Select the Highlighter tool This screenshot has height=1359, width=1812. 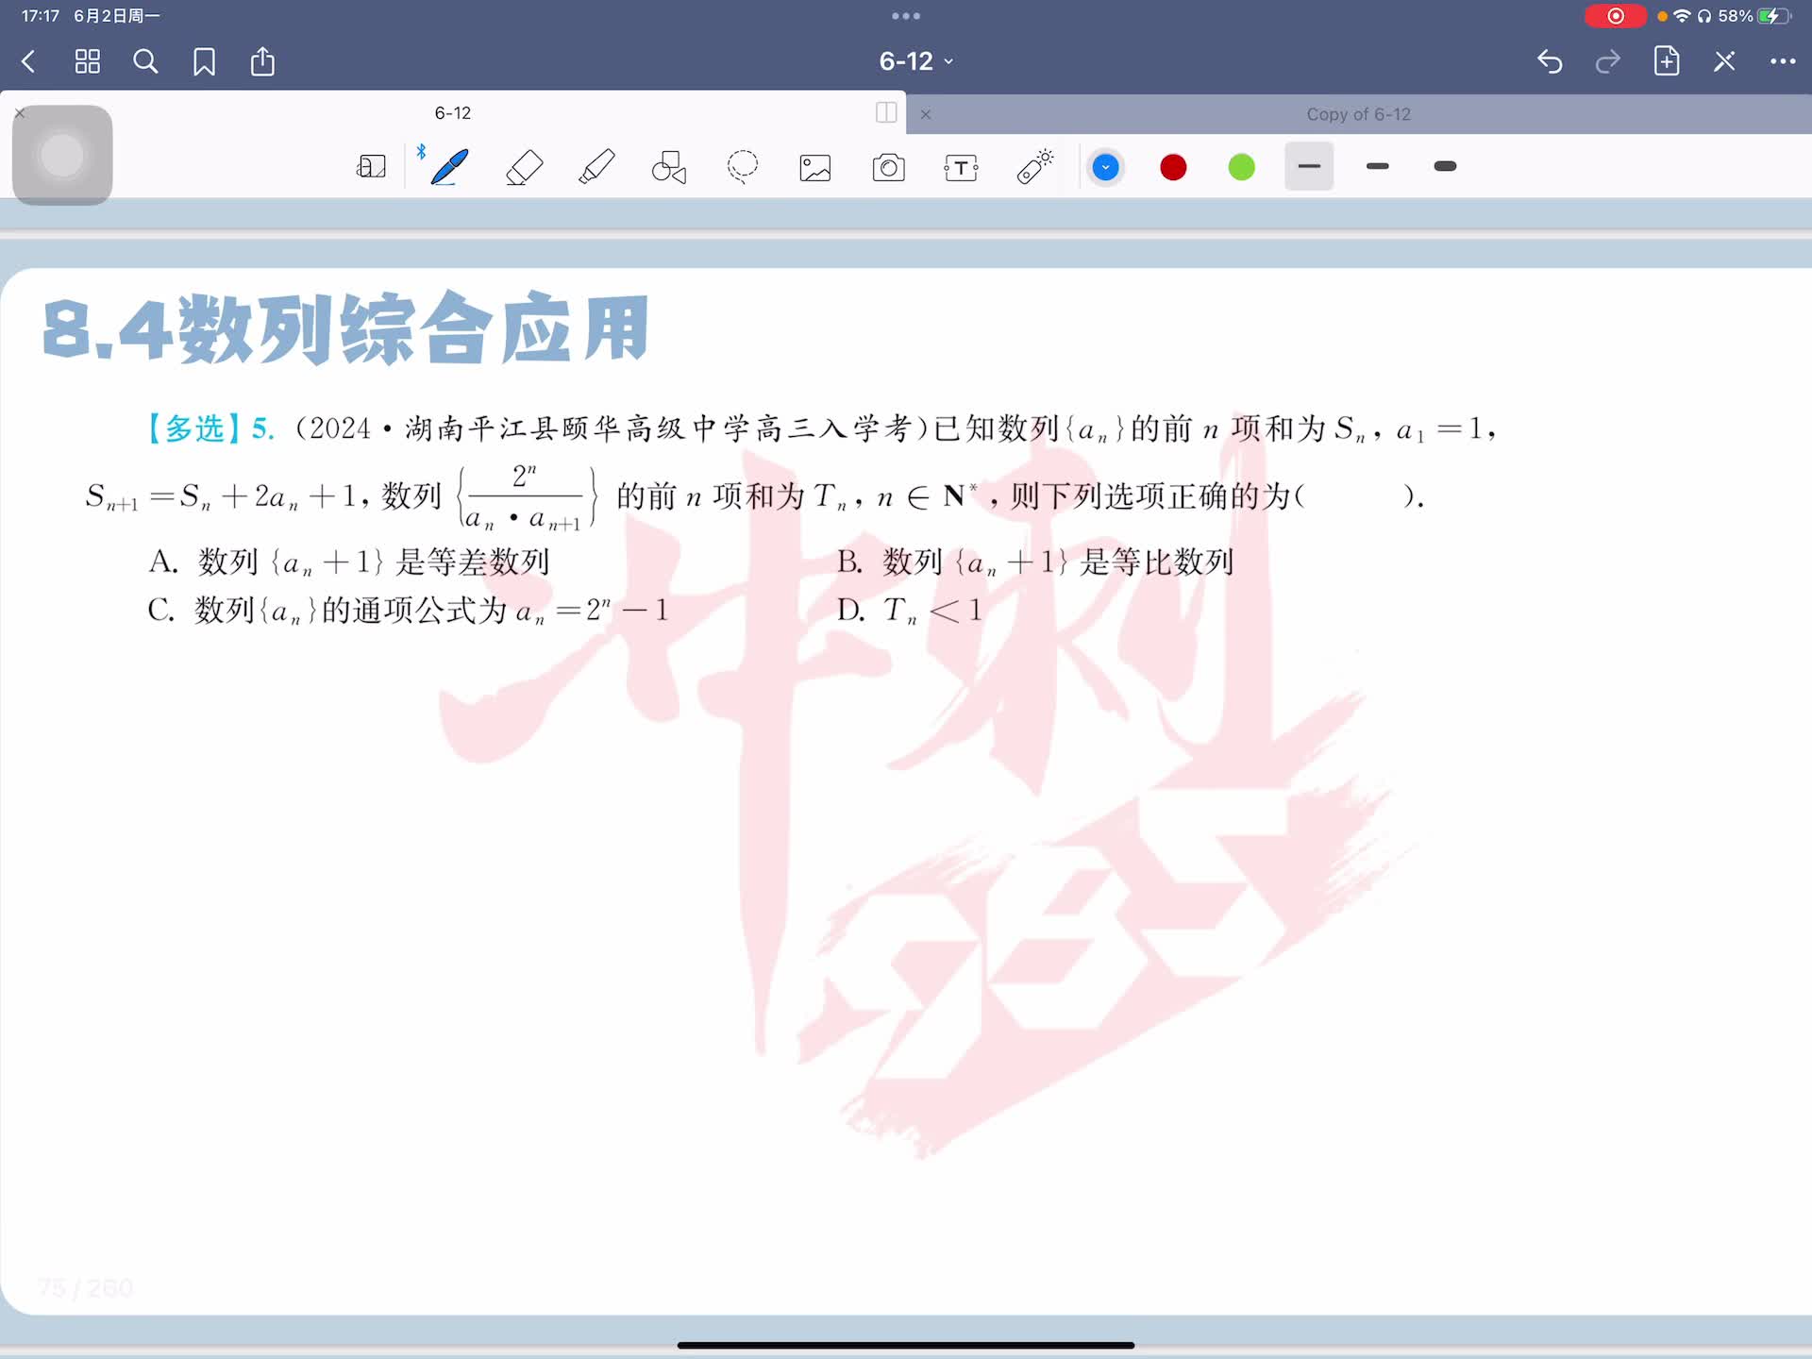pos(596,167)
